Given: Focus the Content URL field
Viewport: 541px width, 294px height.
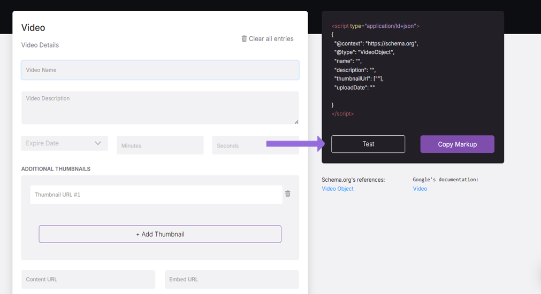Looking at the screenshot, I should (x=88, y=279).
